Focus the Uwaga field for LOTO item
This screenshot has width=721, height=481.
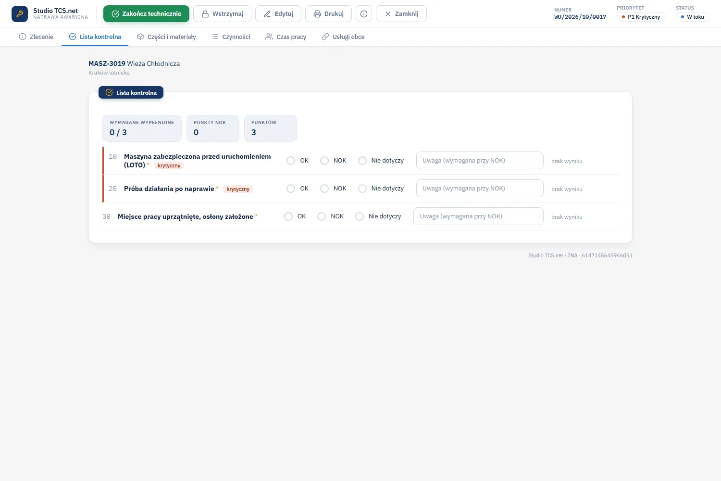tap(480, 161)
